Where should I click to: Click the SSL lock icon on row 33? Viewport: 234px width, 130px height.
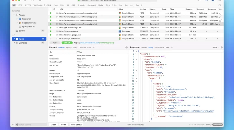tap(221, 24)
